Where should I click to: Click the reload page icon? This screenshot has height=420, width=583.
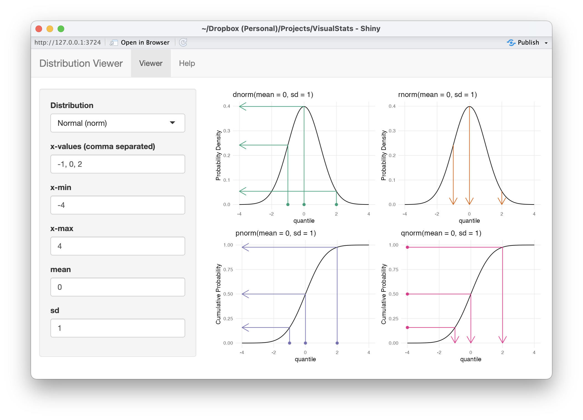click(x=183, y=42)
